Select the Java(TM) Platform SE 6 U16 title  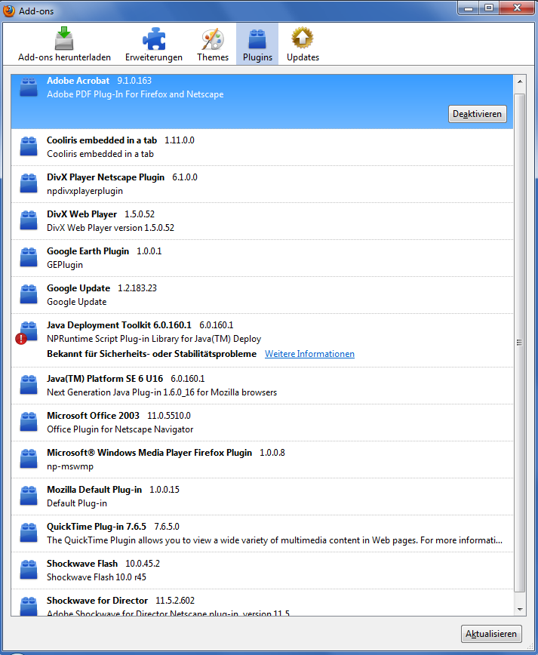point(105,379)
